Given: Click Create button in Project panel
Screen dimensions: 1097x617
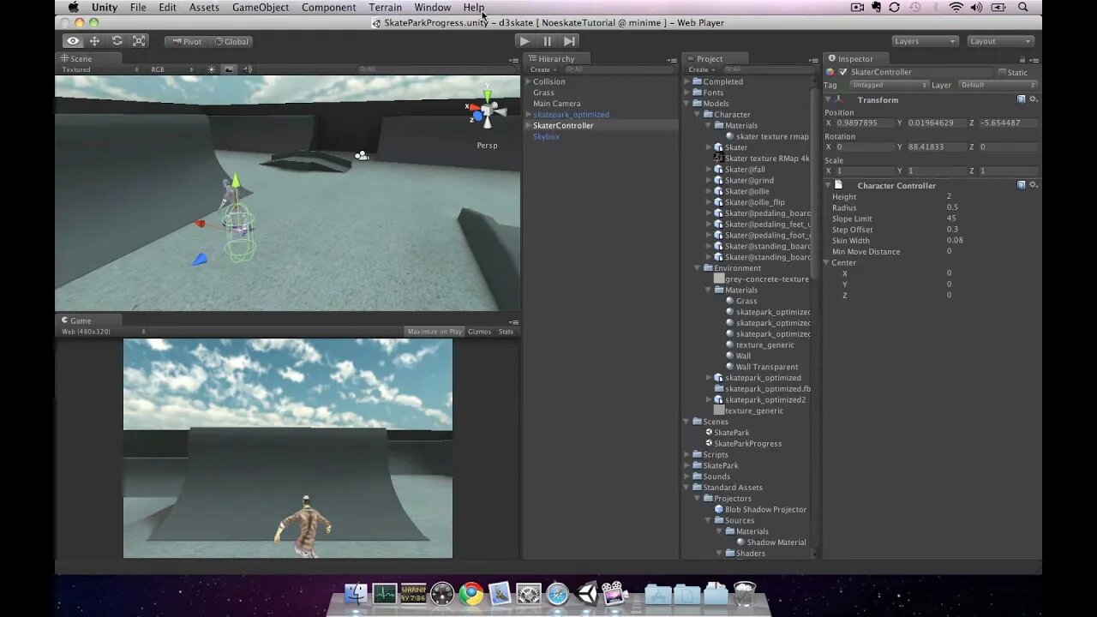Looking at the screenshot, I should [701, 69].
